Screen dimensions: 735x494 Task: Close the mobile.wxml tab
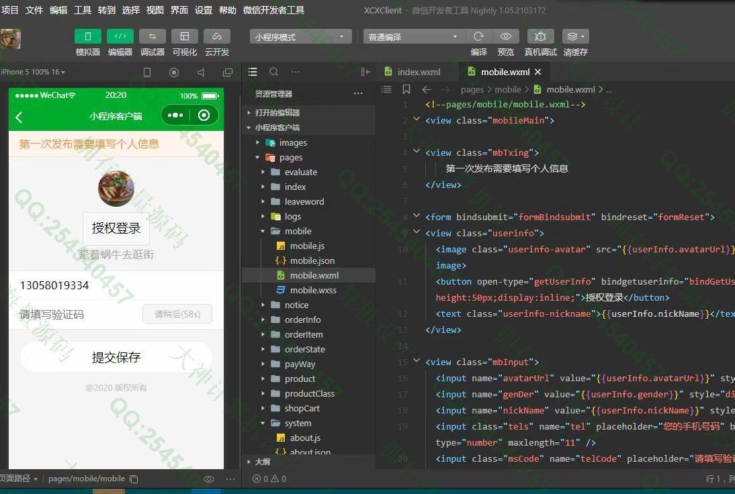(x=537, y=72)
